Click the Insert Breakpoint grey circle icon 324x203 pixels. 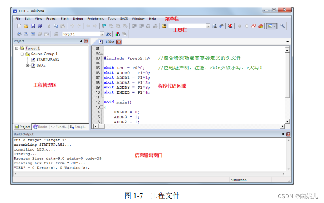point(240,26)
